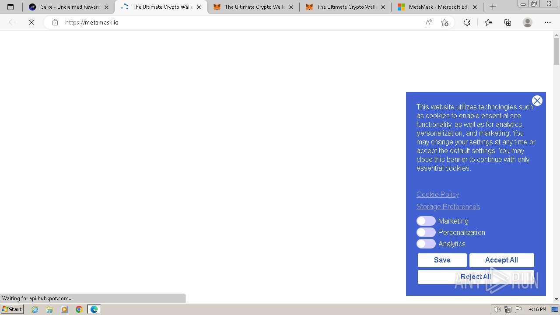Screen dimensions: 560x315
Task: Close the Galxe Unclaimed Reward tab
Action: 106,7
